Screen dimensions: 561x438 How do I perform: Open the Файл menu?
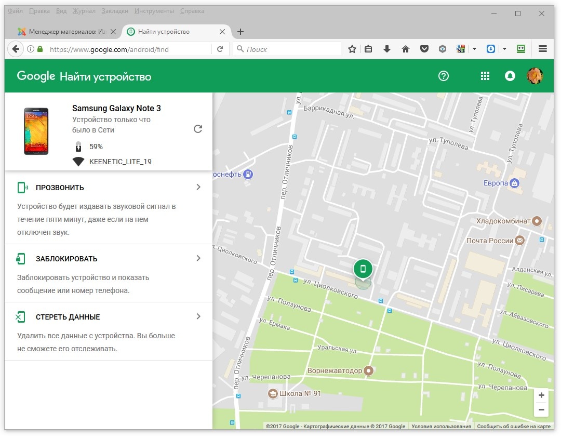coord(16,11)
